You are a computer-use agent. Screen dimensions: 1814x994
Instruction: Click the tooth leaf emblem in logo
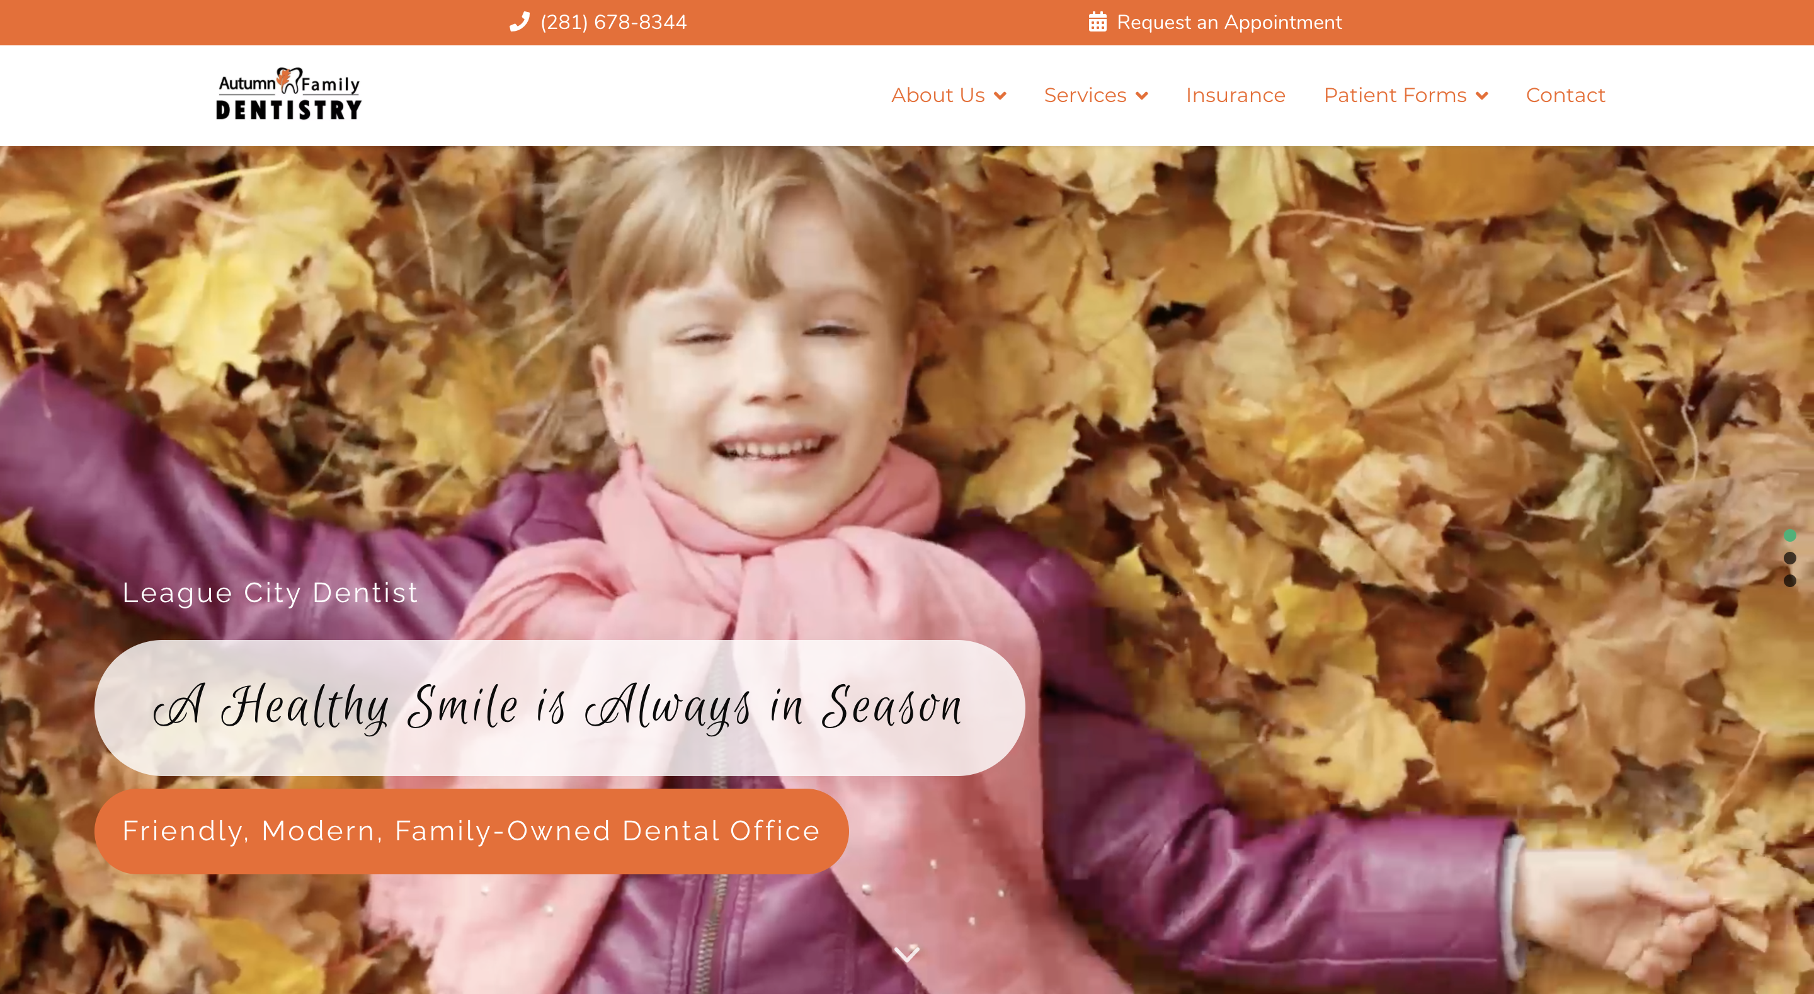click(x=288, y=80)
